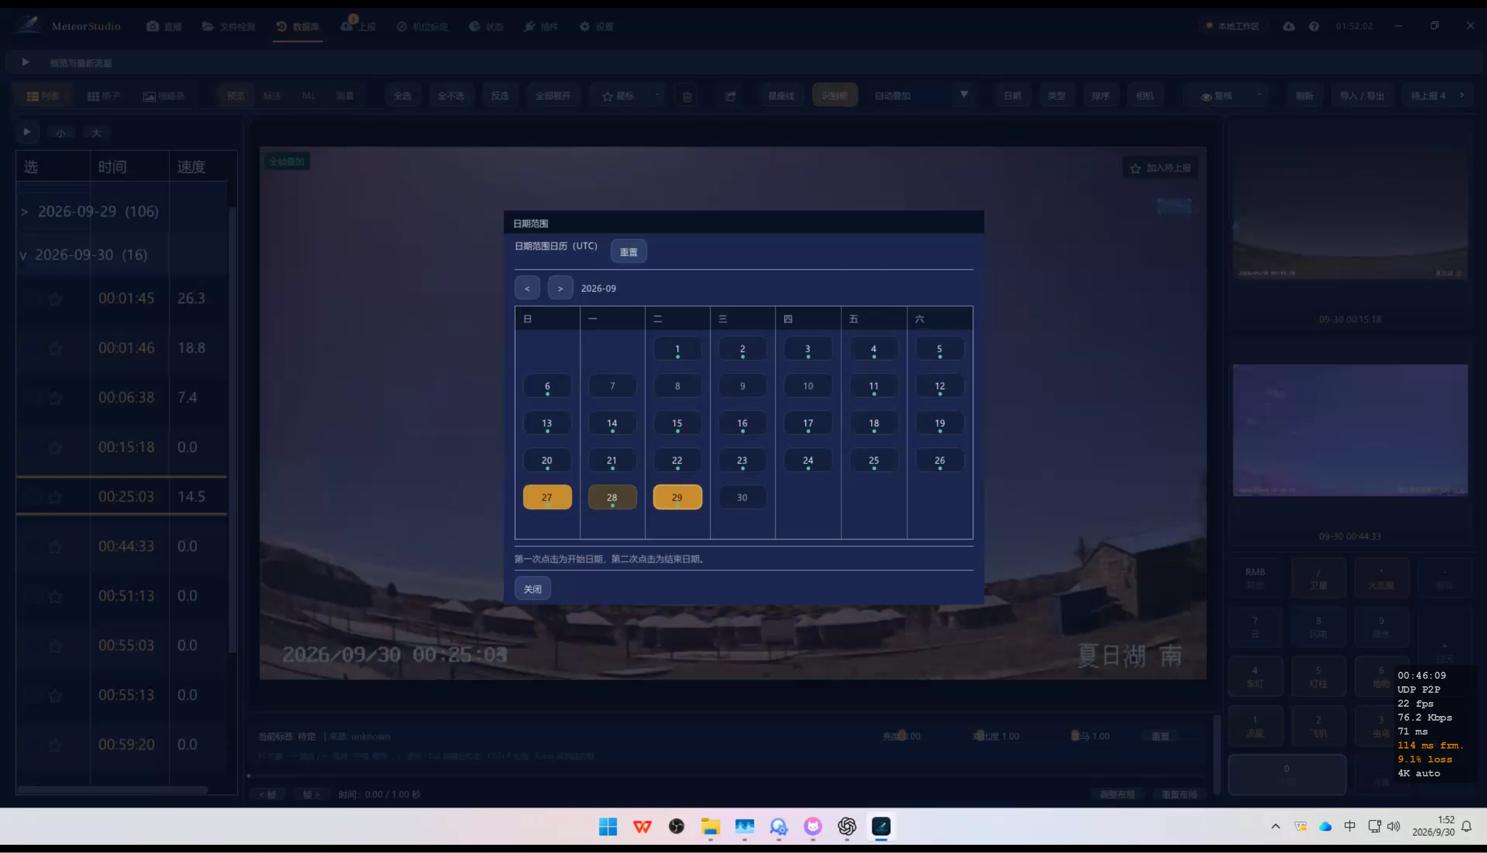Select day 30 in the calendar
The width and height of the screenshot is (1487, 853).
(x=742, y=498)
